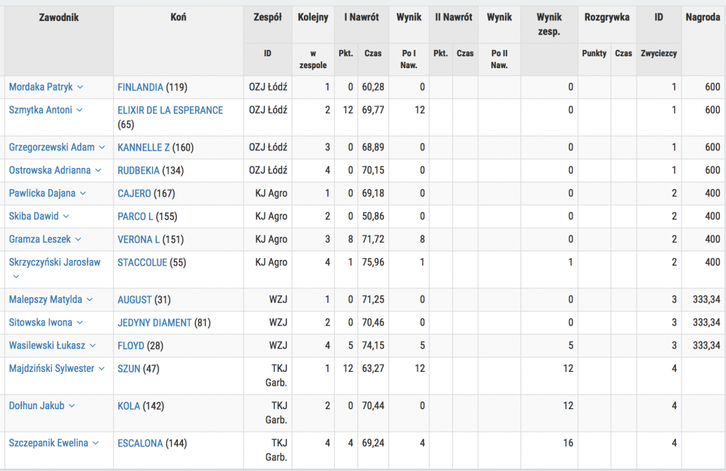Click the chevron beside Dołhun Jakub
The height and width of the screenshot is (471, 726).
coord(72,406)
